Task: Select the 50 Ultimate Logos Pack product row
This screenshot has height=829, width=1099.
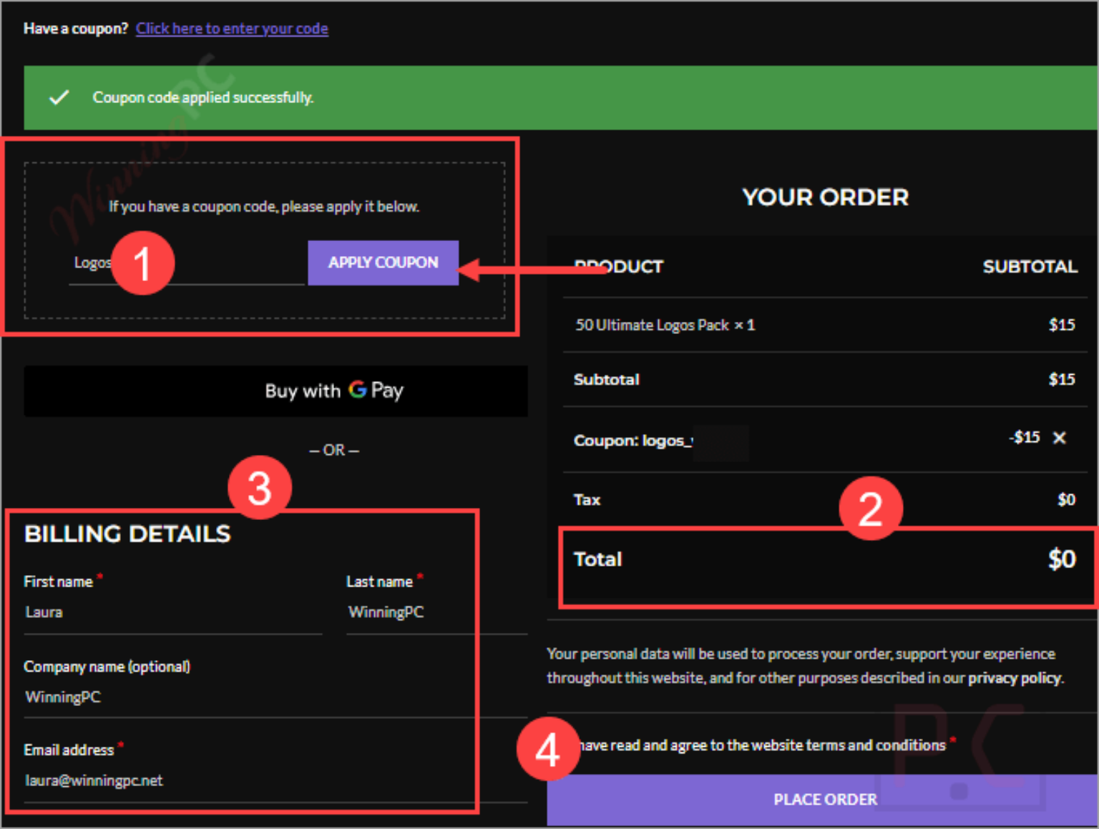Action: click(824, 325)
